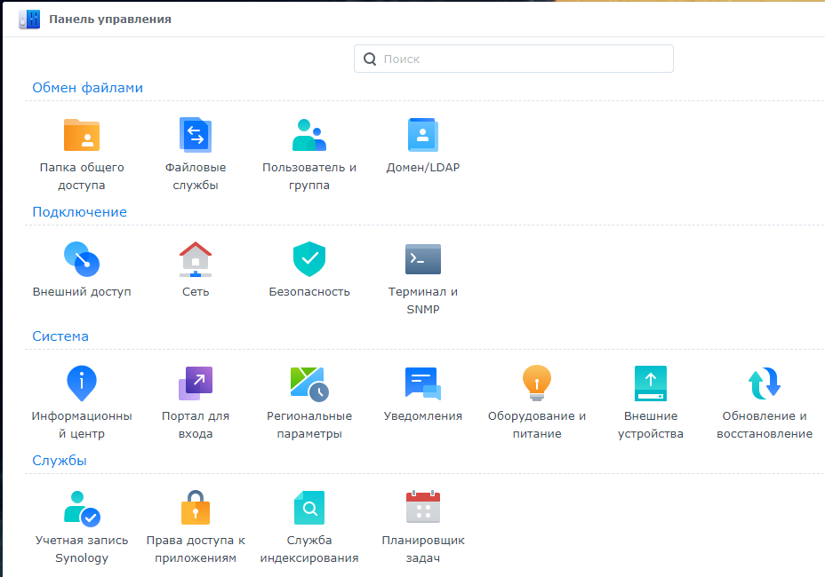Open Права доступа к приложениям lock icon
825x577 pixels.
[196, 508]
